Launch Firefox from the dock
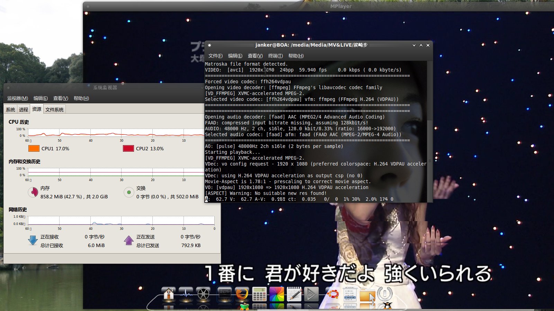Screen dimensions: 554x311 (242, 294)
